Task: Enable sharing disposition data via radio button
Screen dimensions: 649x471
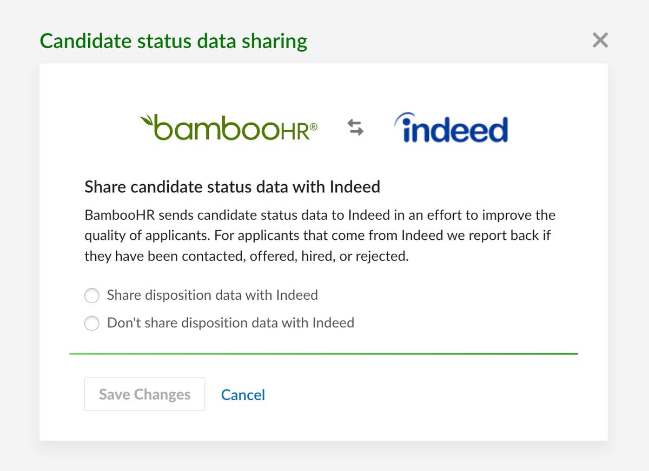Action: coord(92,295)
